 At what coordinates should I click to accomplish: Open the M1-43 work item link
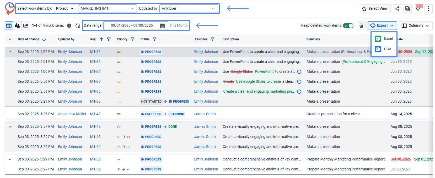tap(95, 114)
